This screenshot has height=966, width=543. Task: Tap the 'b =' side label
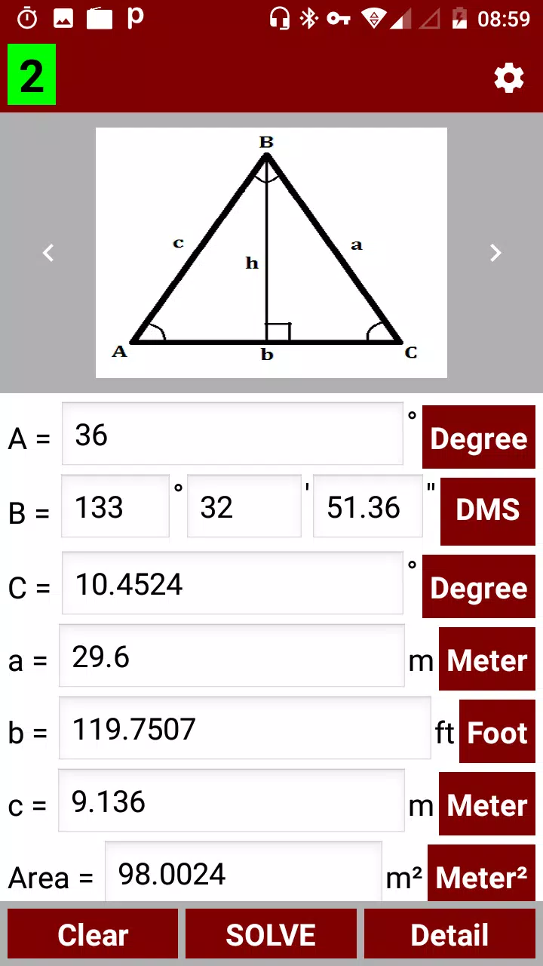tap(28, 732)
